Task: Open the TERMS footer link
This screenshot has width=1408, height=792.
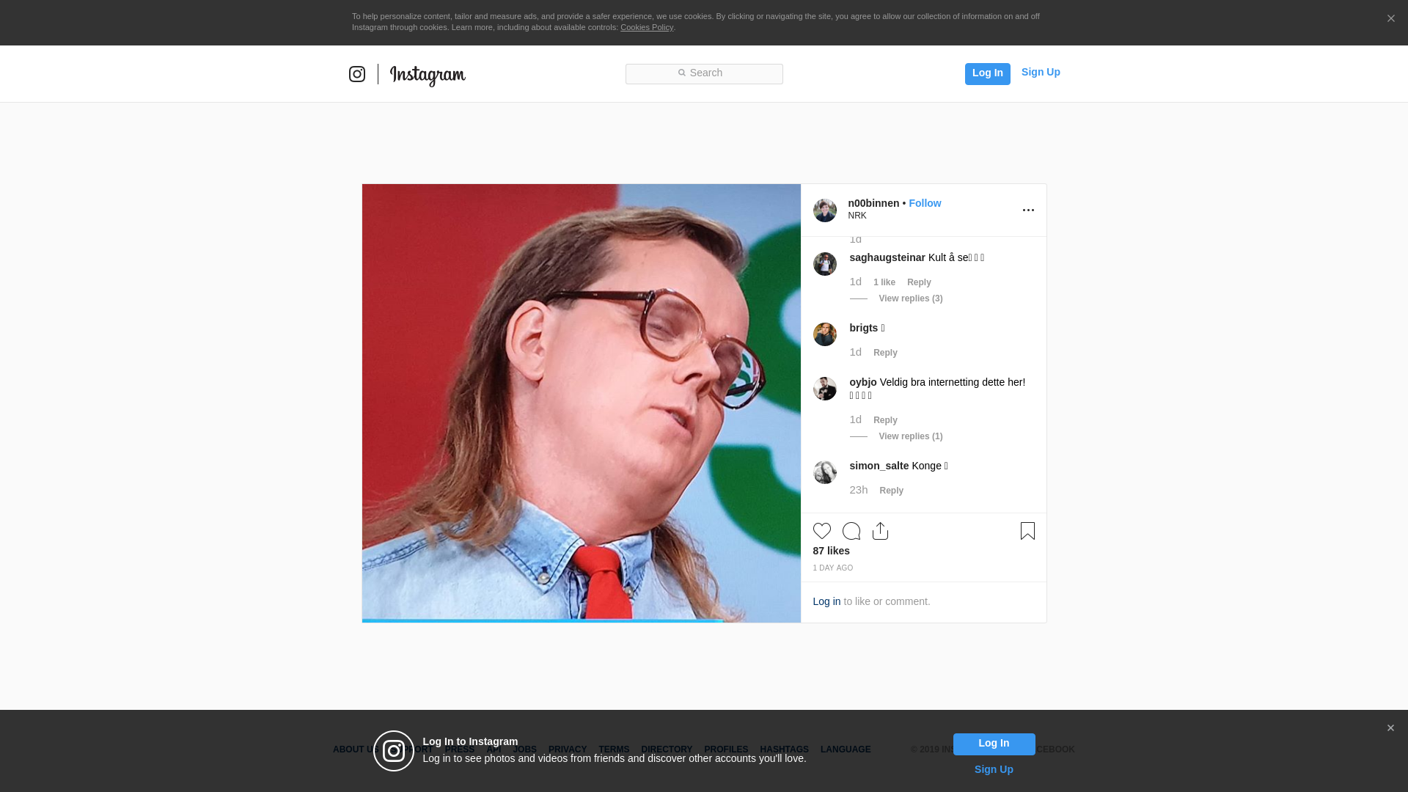Action: (x=614, y=749)
